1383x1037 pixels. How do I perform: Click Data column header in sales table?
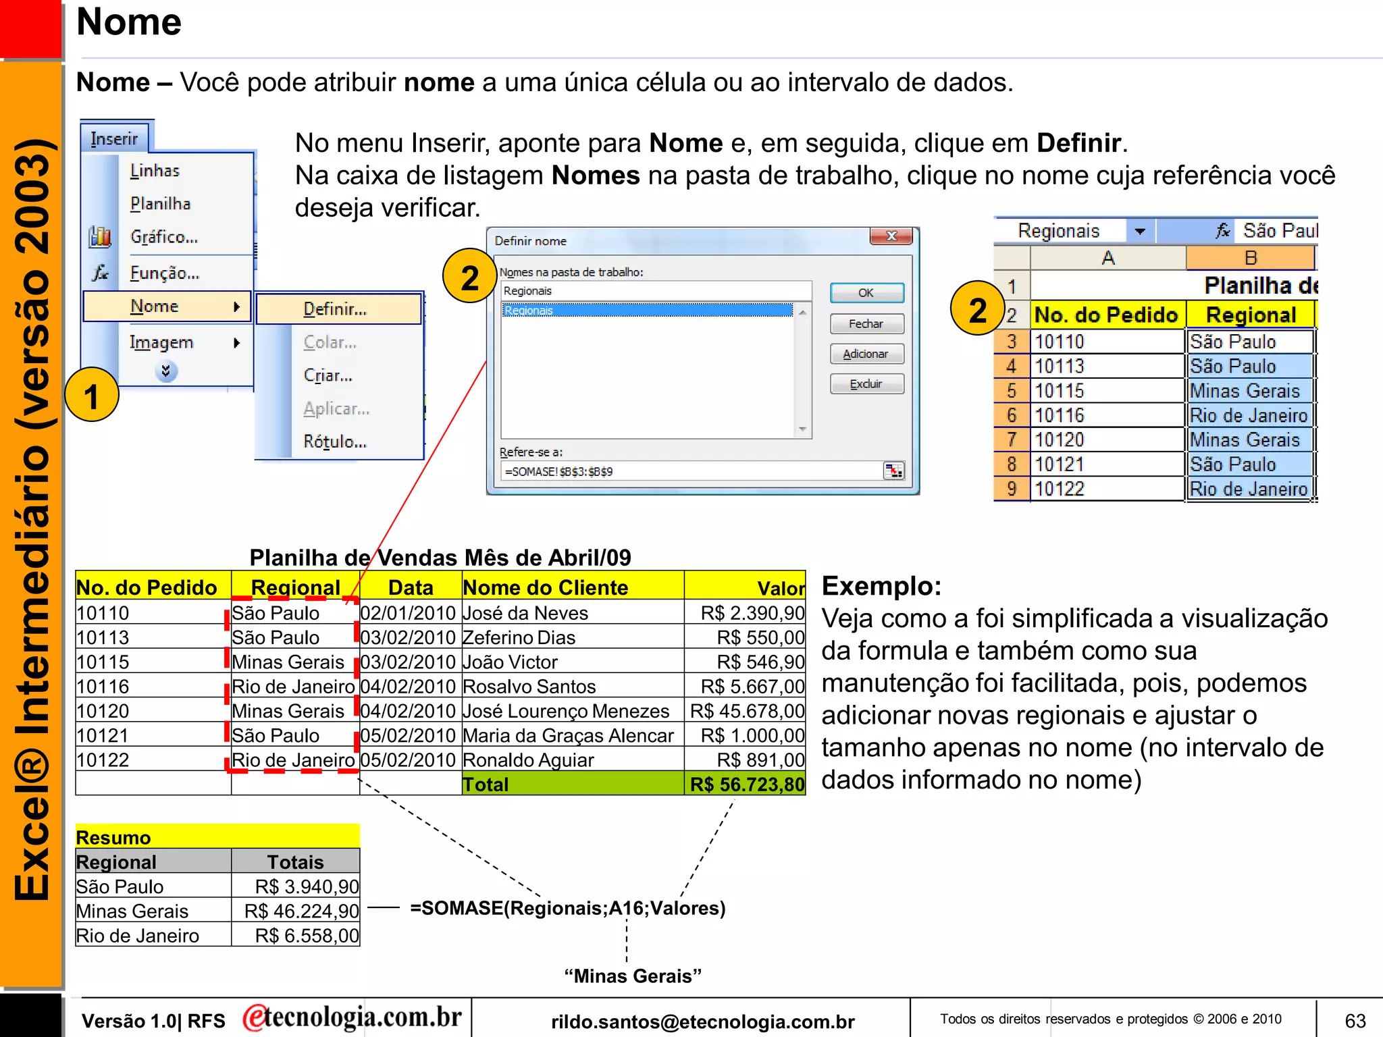coord(411,587)
